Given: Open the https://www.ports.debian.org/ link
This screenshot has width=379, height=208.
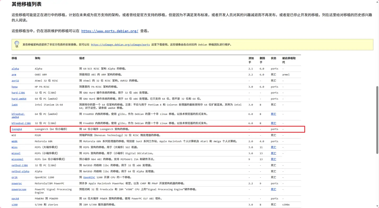Looking at the screenshot, I should tap(110, 31).
